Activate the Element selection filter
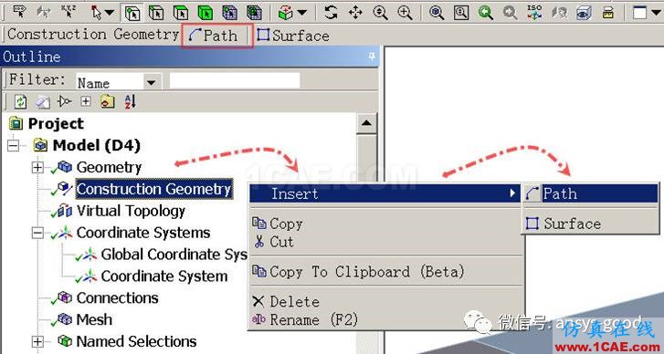 tap(255, 12)
